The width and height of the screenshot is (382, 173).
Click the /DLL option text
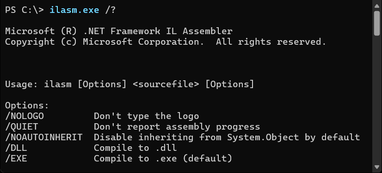pos(16,148)
